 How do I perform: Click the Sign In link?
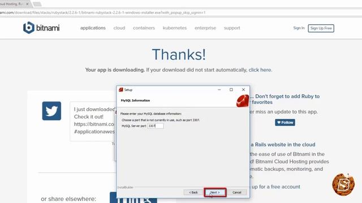click(299, 28)
